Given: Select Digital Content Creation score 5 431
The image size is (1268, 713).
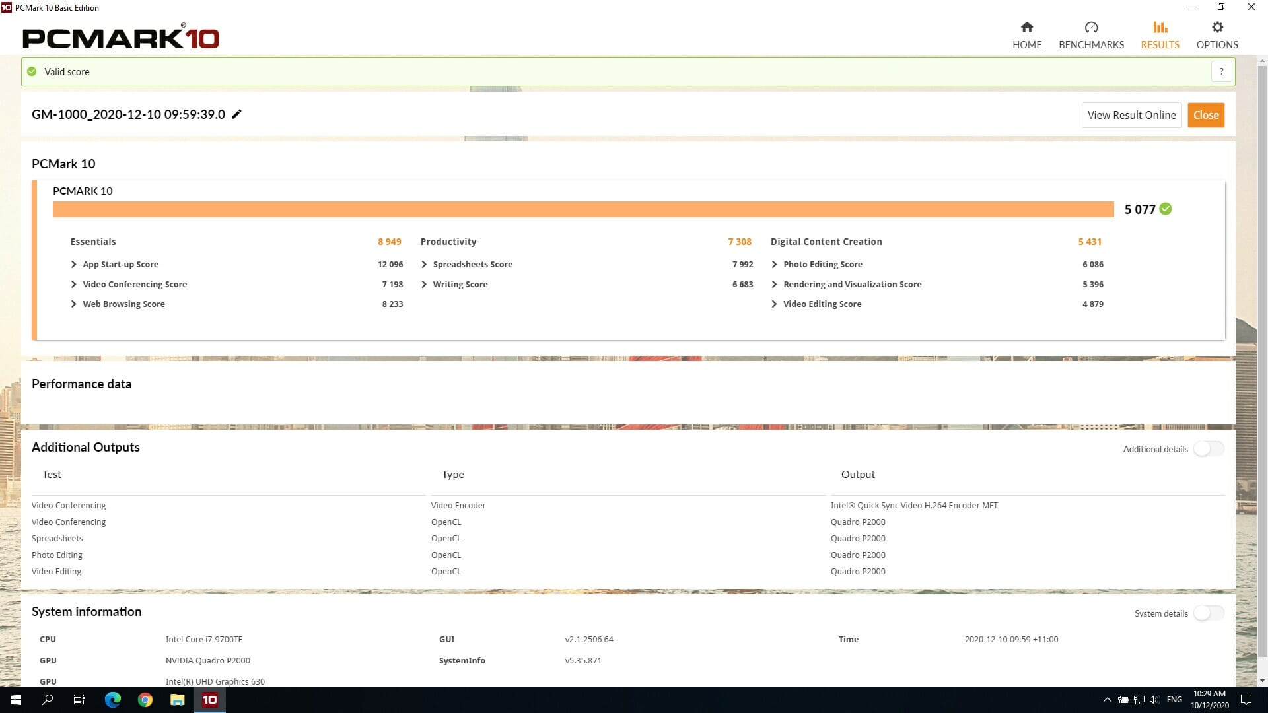Looking at the screenshot, I should coord(1090,242).
